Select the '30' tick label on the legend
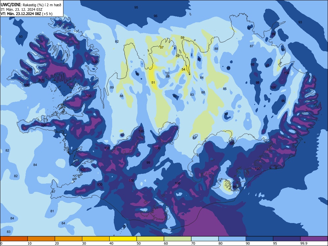This screenshot has height=246, width=328. pos(84,243)
